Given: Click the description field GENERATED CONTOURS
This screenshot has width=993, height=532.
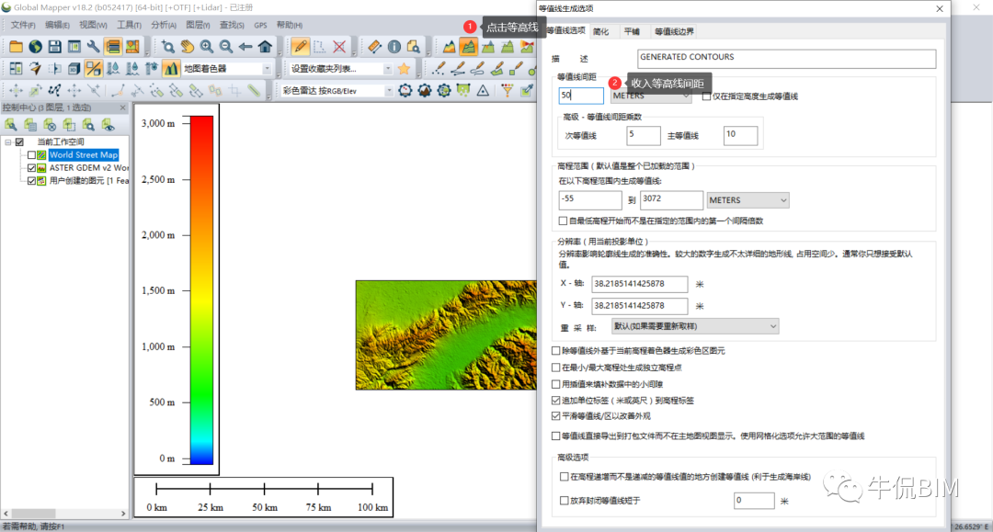Looking at the screenshot, I should pyautogui.click(x=786, y=58).
